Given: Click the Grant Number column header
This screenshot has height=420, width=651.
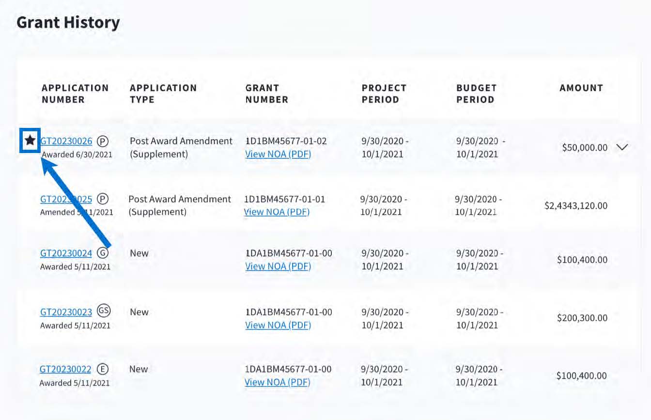Looking at the screenshot, I should click(266, 93).
